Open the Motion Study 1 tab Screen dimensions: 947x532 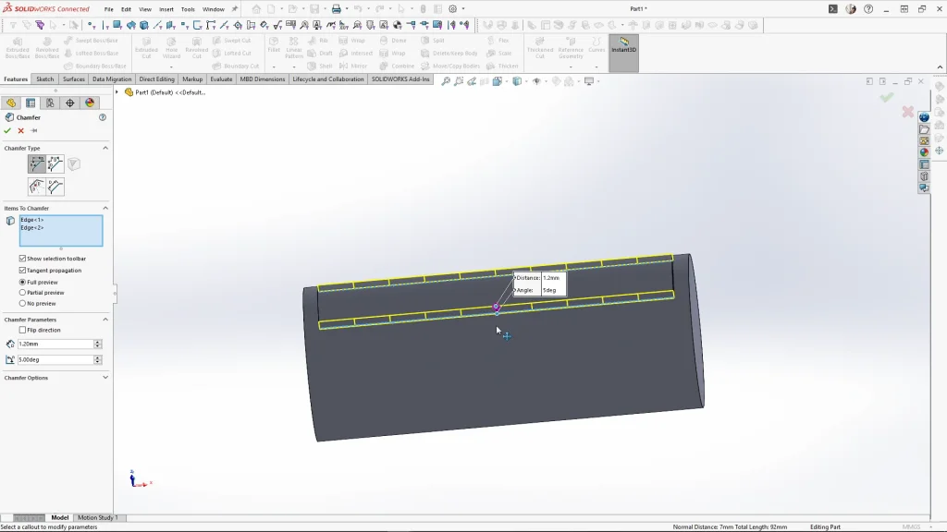coord(97,518)
